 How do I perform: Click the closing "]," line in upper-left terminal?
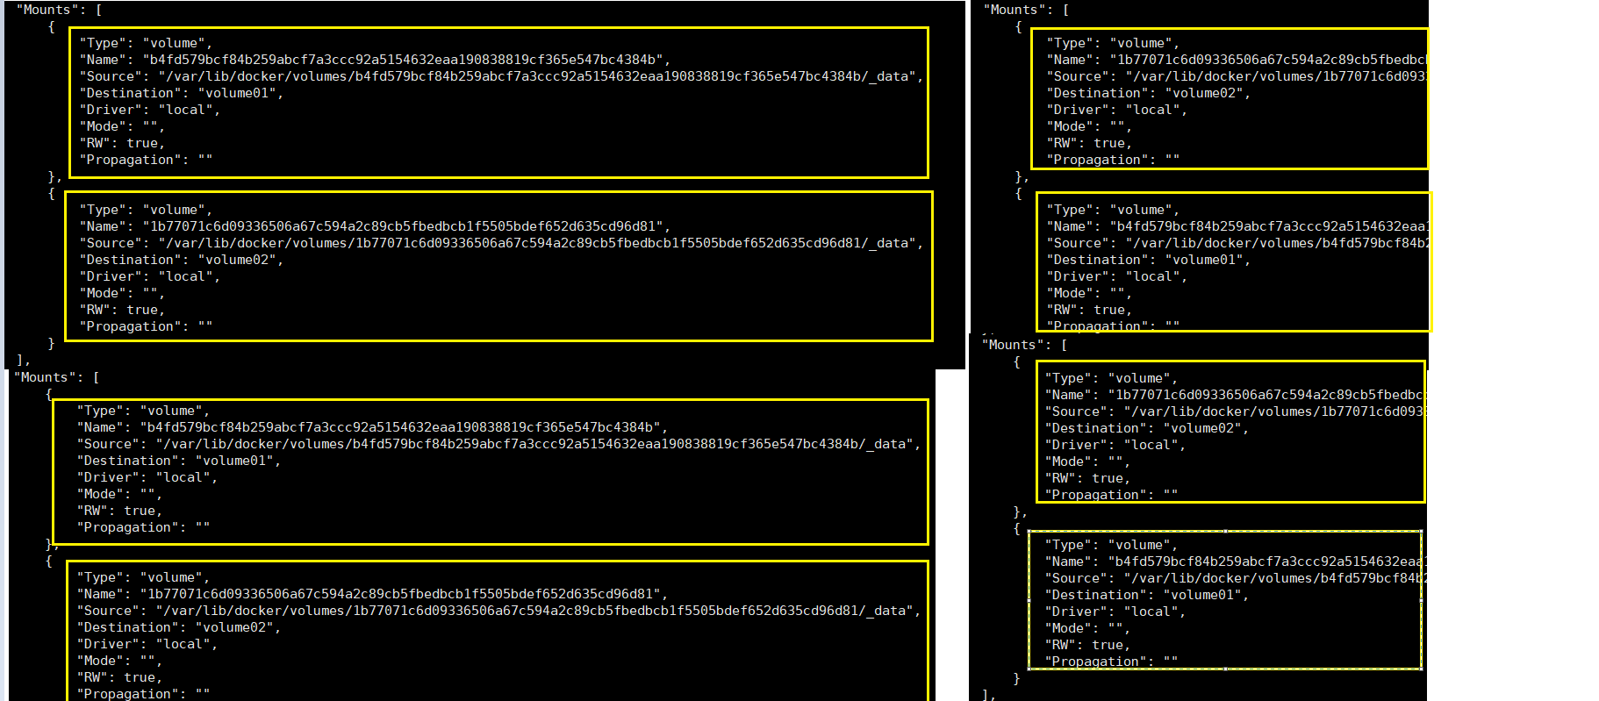coord(24,360)
